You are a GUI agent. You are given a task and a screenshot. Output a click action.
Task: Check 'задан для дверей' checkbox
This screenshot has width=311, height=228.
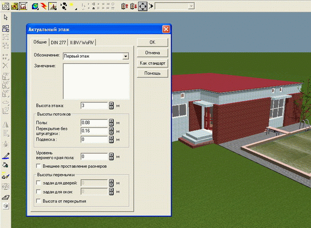[38, 182]
